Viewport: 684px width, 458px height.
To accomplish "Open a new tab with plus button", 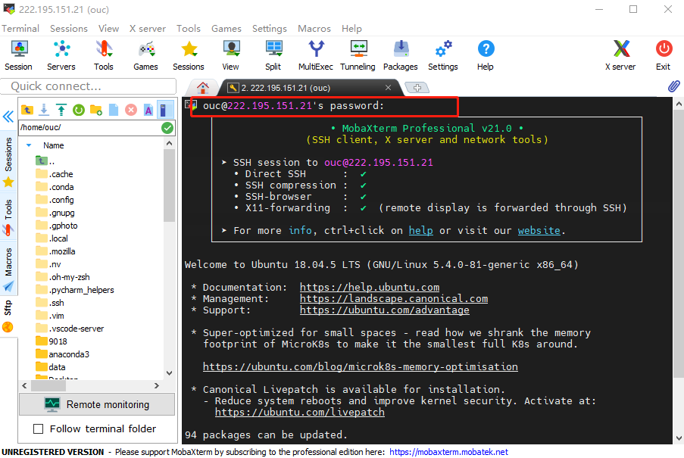I will (417, 88).
